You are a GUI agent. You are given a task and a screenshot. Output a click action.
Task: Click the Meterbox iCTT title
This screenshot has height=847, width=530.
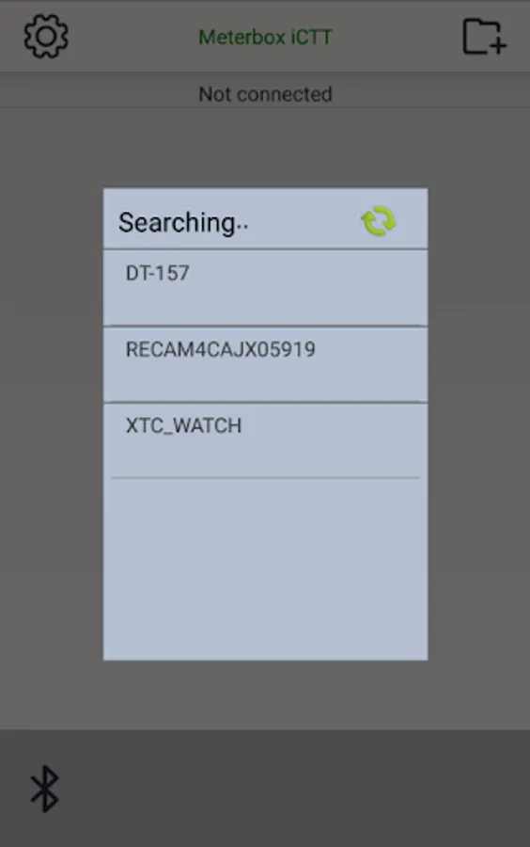click(x=265, y=38)
